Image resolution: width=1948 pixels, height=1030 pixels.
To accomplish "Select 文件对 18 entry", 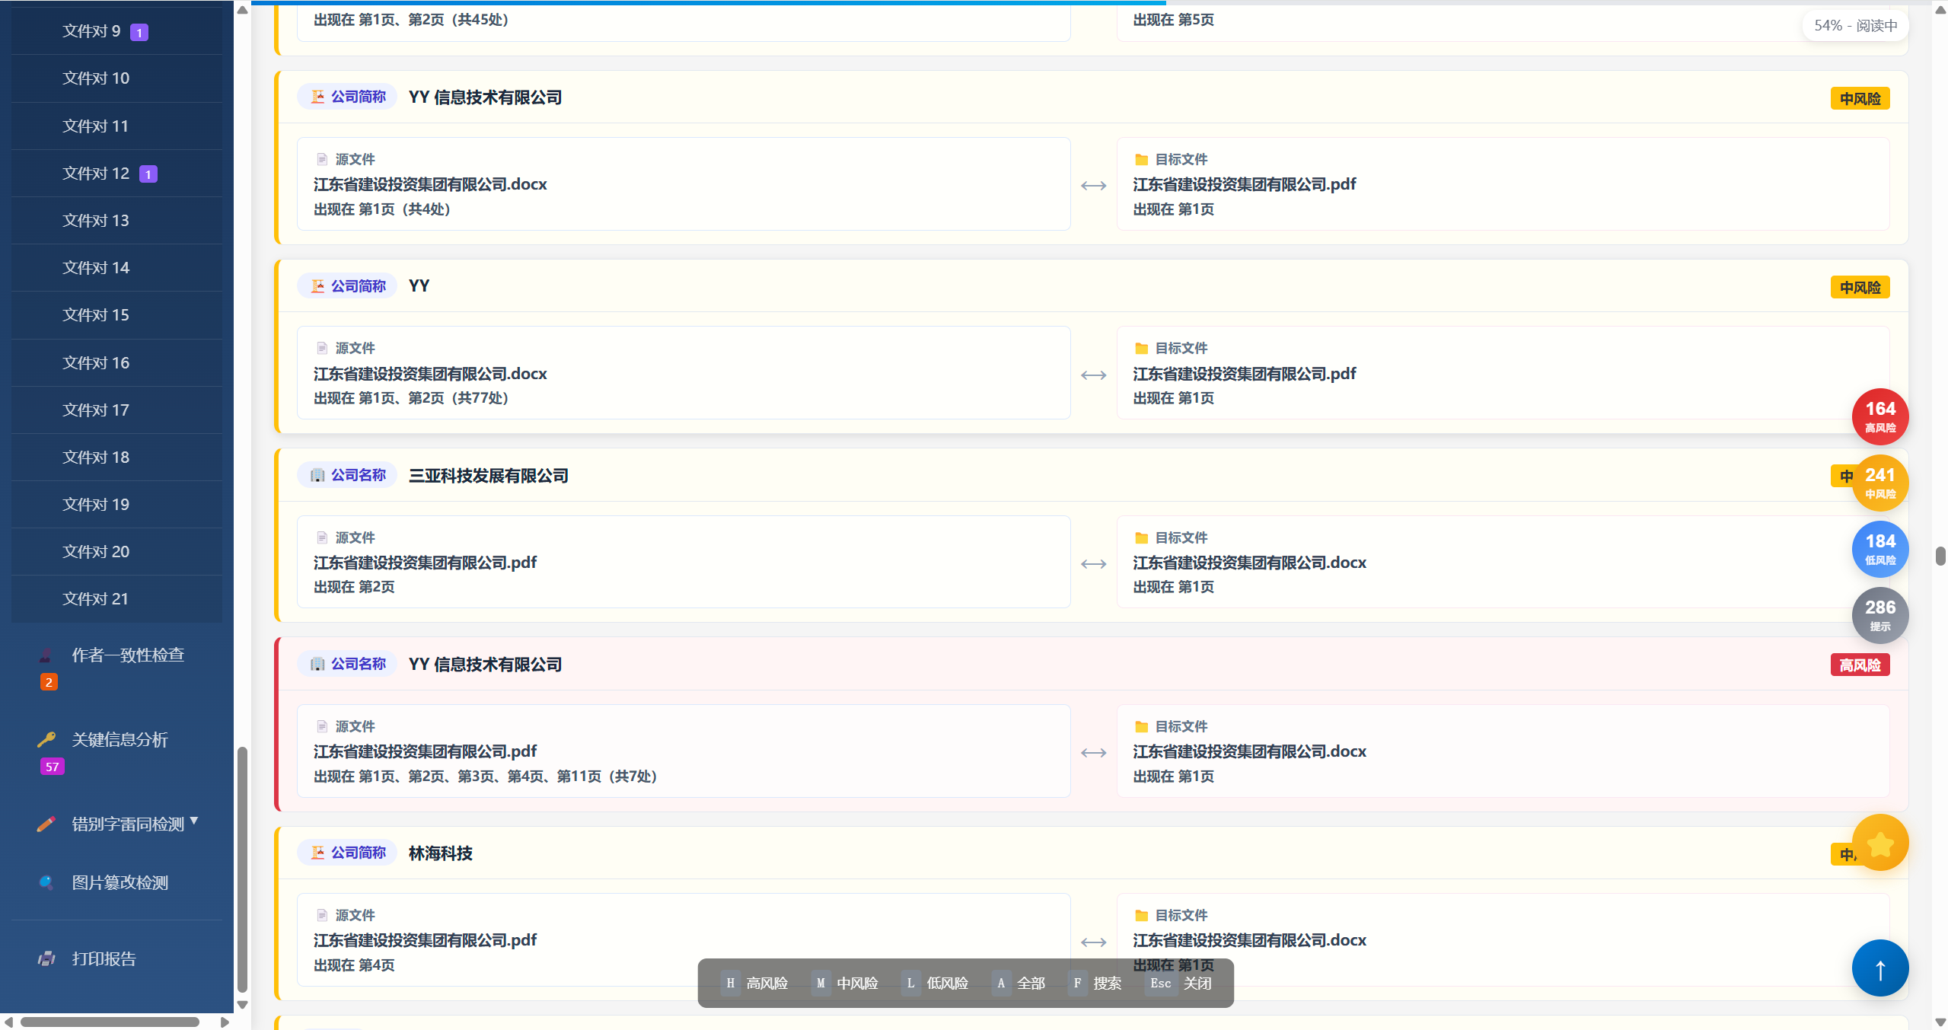I will [117, 458].
